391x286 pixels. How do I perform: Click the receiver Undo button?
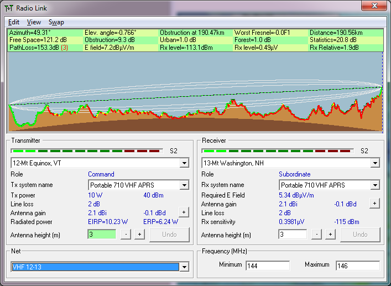pos(360,235)
